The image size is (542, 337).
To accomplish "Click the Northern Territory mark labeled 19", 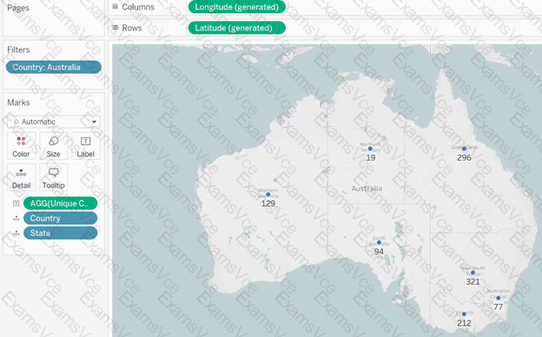I will 370,149.
